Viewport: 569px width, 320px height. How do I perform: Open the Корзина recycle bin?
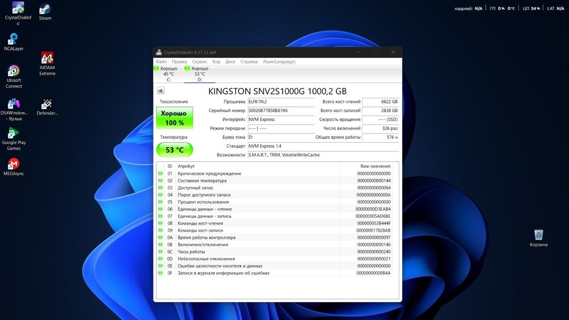[538, 238]
